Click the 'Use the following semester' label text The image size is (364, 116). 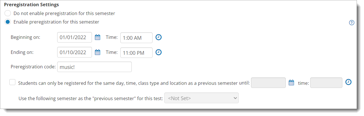(91, 98)
